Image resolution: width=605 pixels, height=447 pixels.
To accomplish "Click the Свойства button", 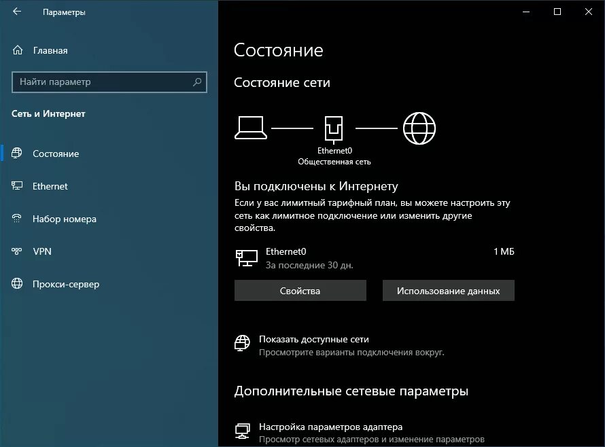I will coord(300,291).
